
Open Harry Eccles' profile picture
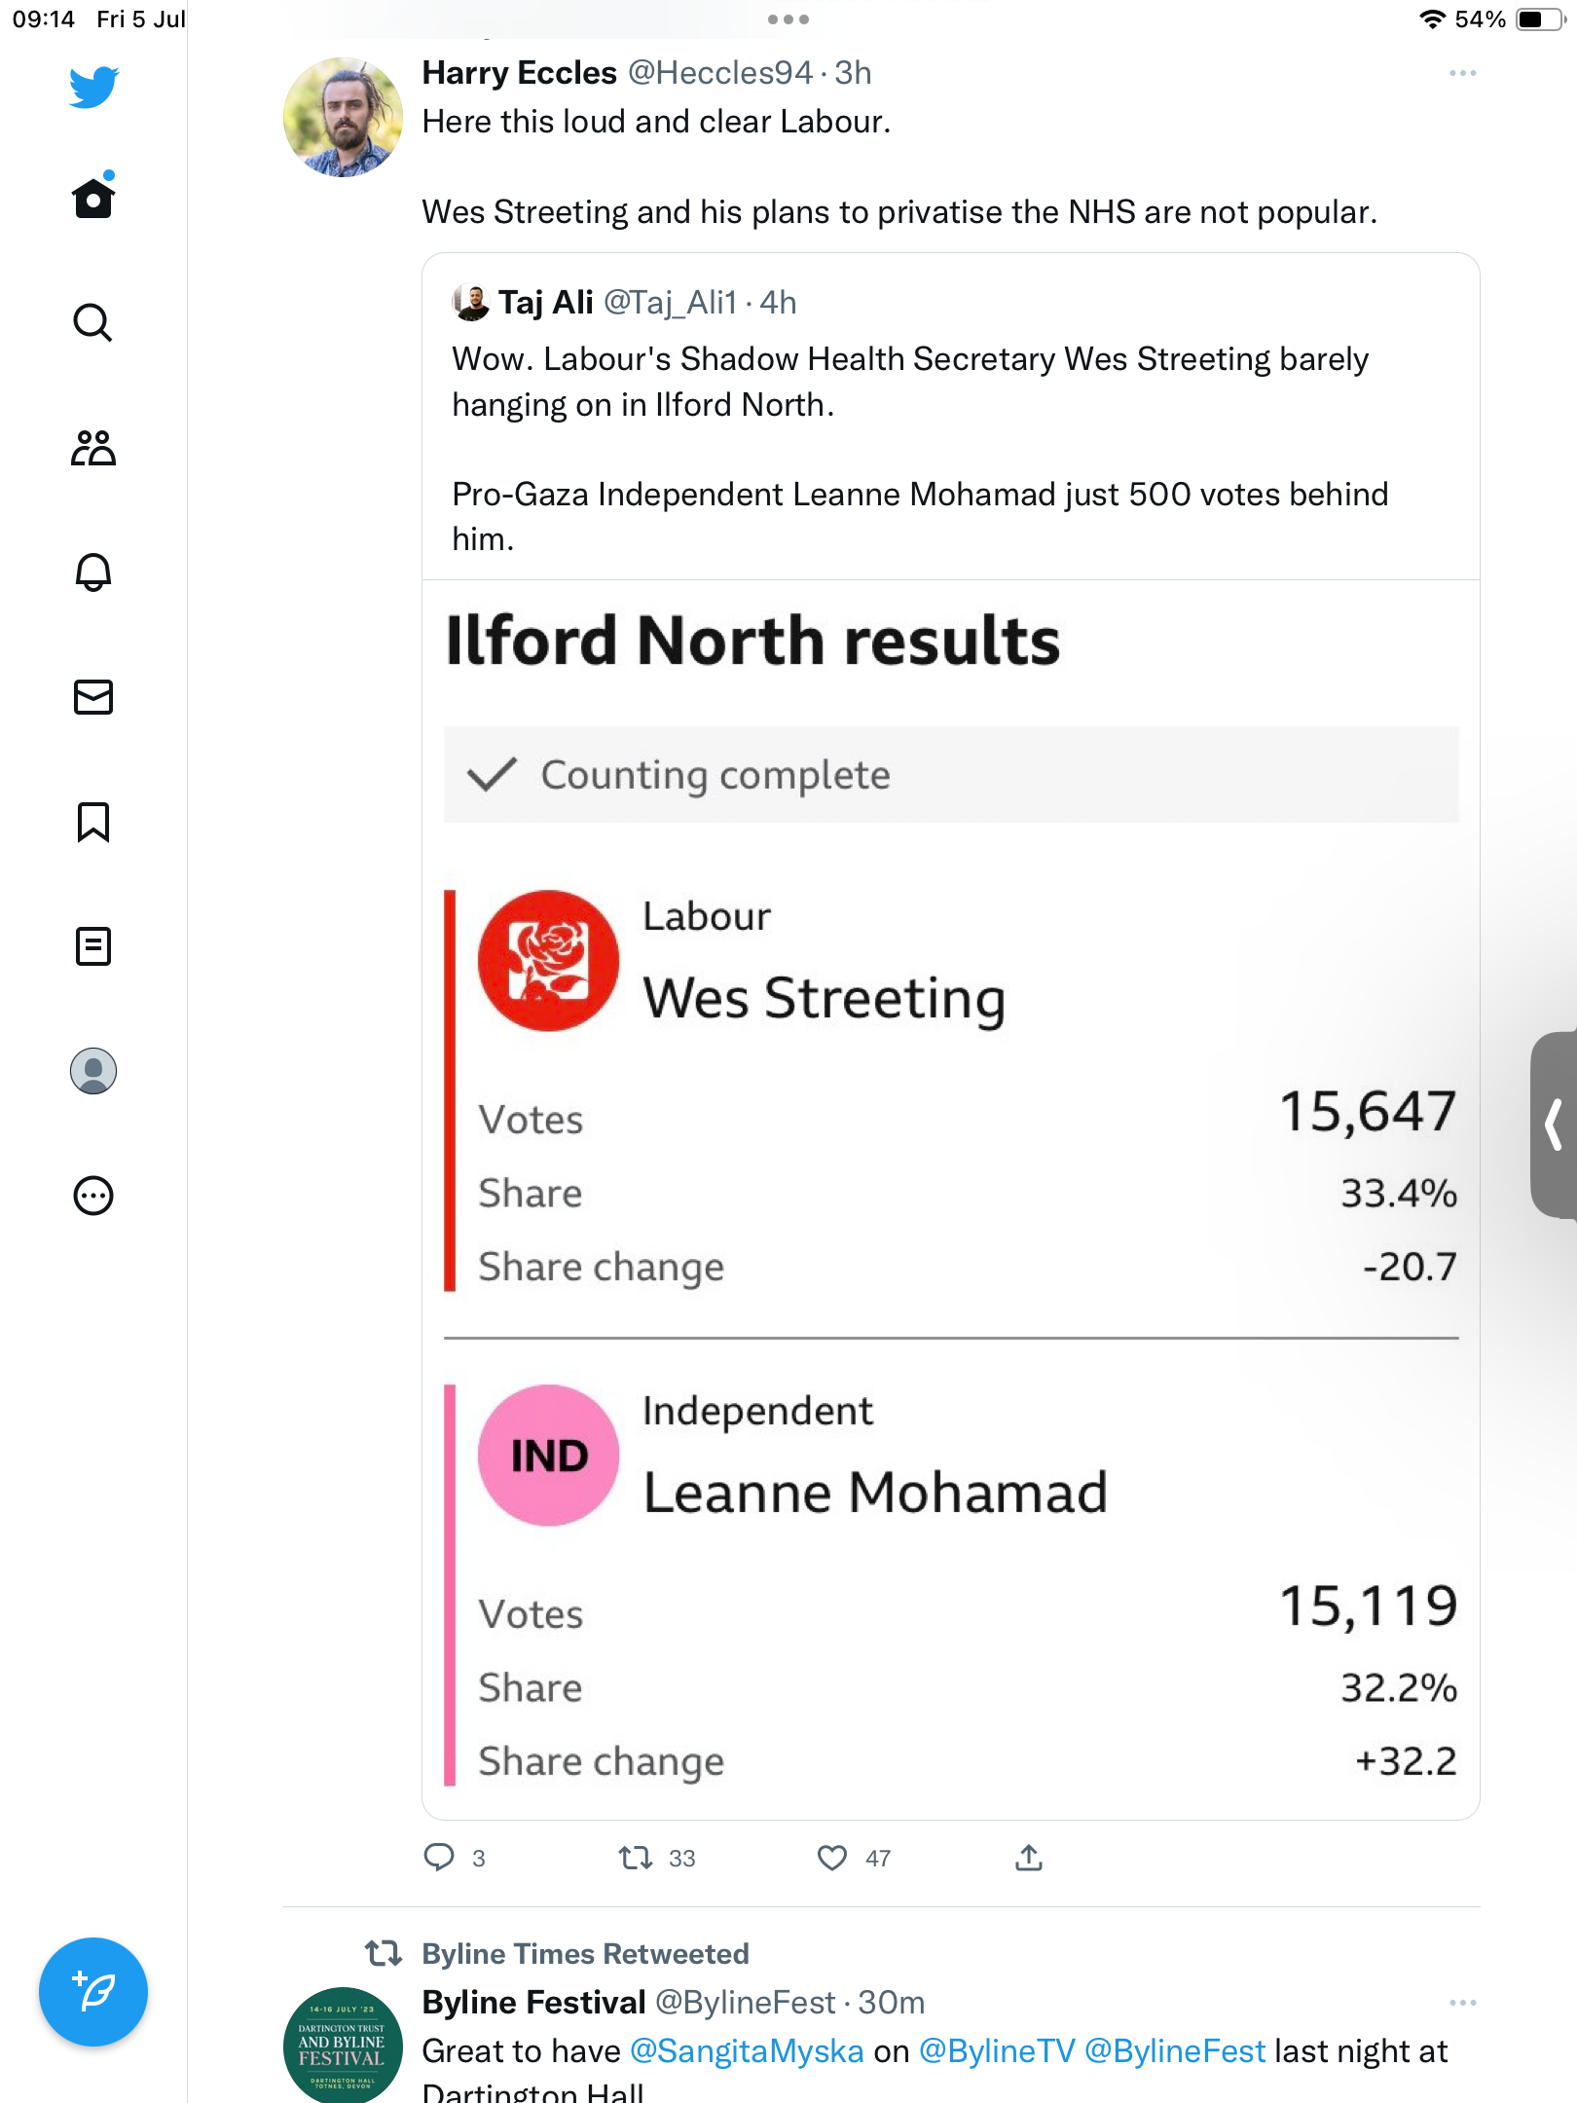pyautogui.click(x=343, y=117)
